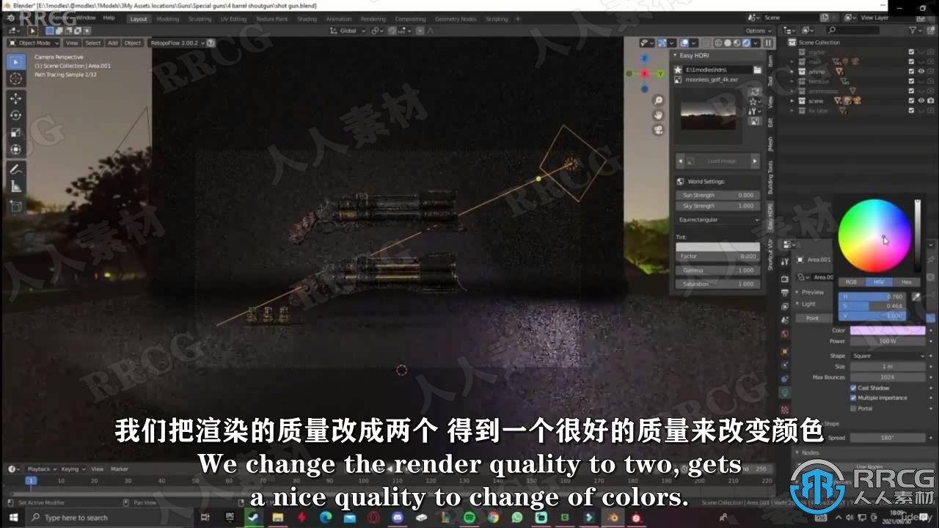Open the outliner filter dropdown
Viewport: 939px width, 528px height.
point(915,30)
